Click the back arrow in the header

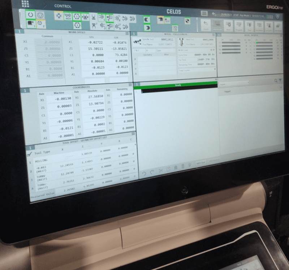click(x=215, y=14)
